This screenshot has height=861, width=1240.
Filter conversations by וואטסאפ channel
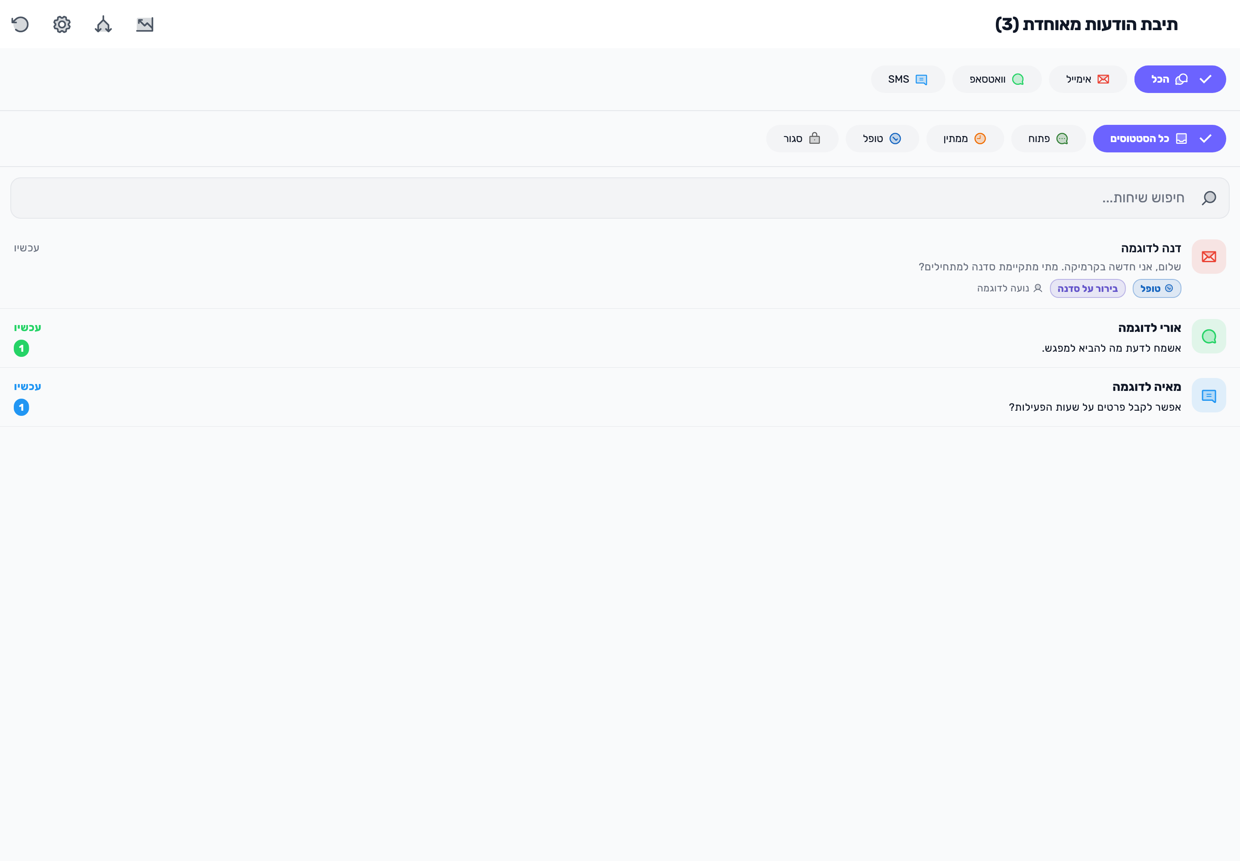point(997,79)
